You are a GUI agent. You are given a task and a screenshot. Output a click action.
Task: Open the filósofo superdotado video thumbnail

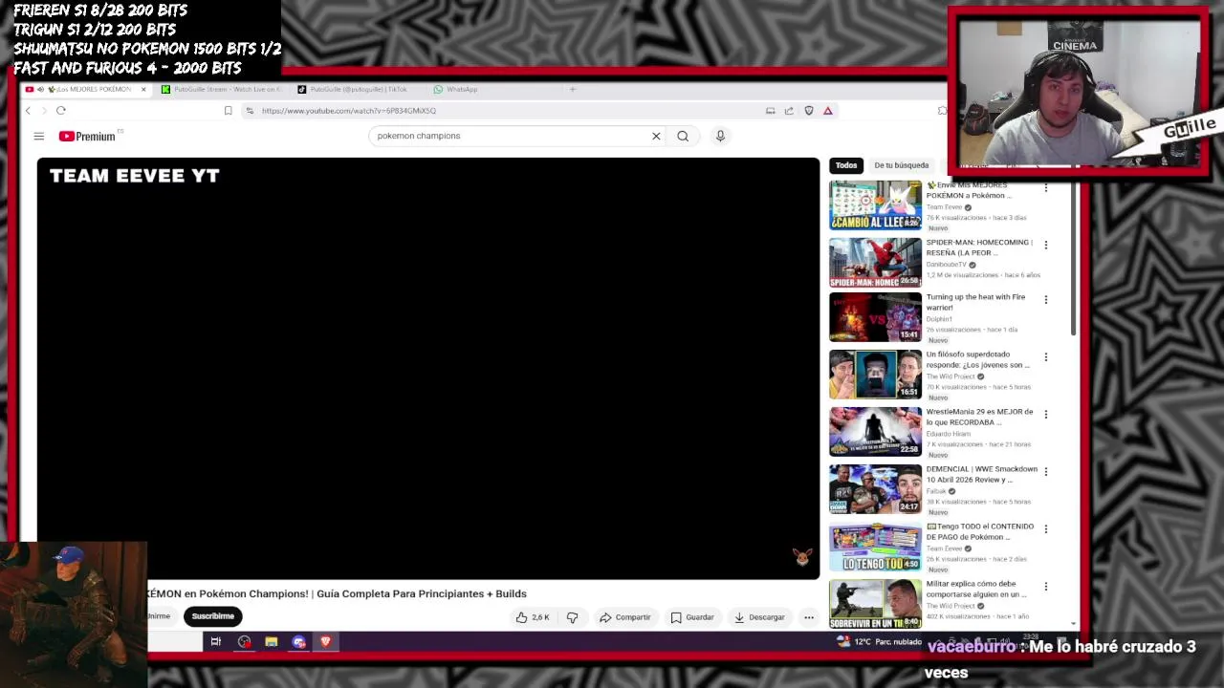pos(875,375)
